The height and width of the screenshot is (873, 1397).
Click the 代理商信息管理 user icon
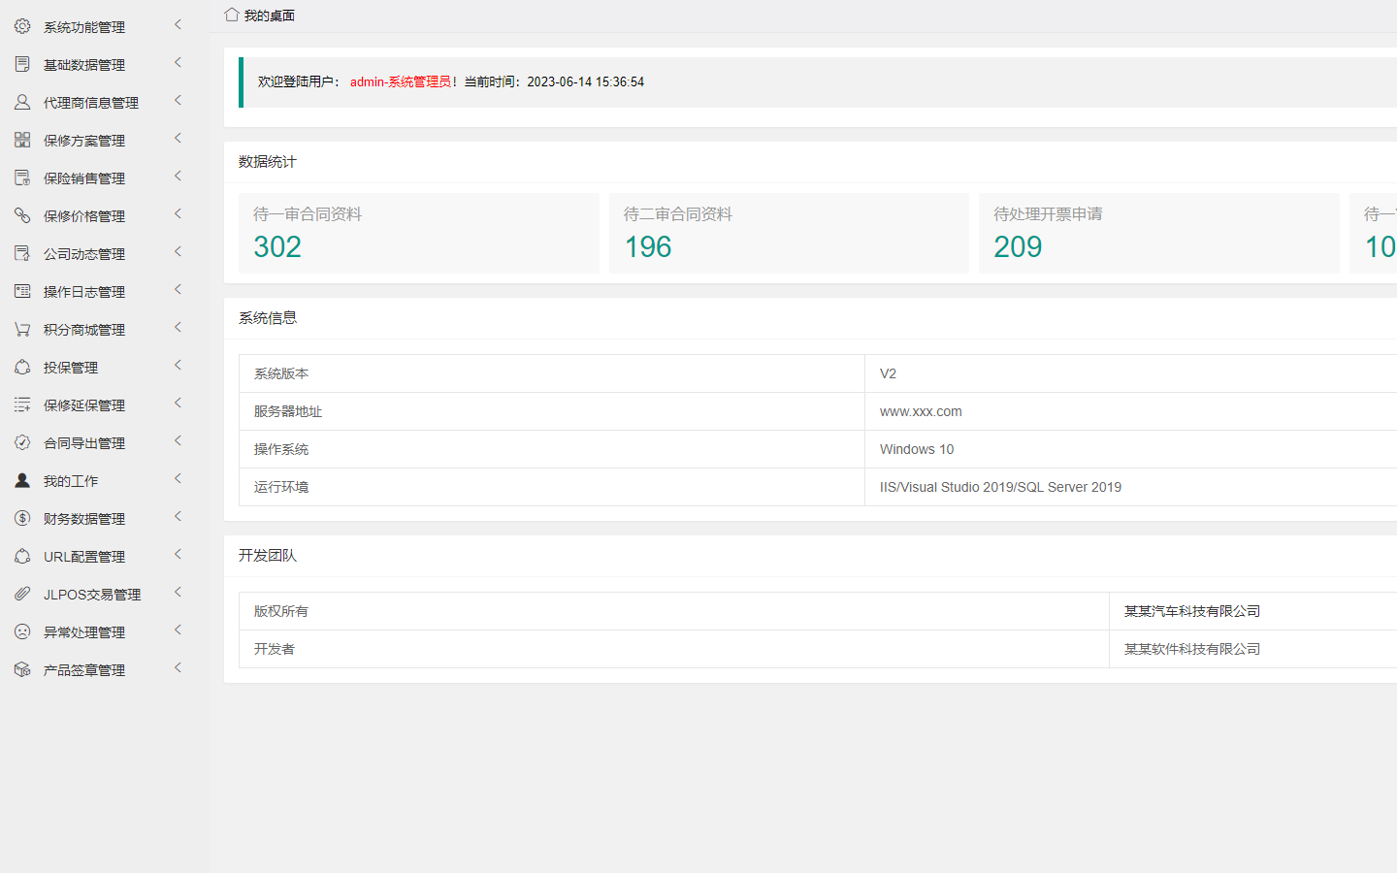pos(22,102)
